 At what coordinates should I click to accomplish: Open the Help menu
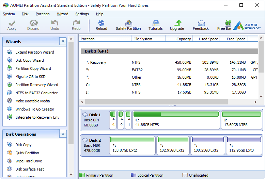click(99, 14)
